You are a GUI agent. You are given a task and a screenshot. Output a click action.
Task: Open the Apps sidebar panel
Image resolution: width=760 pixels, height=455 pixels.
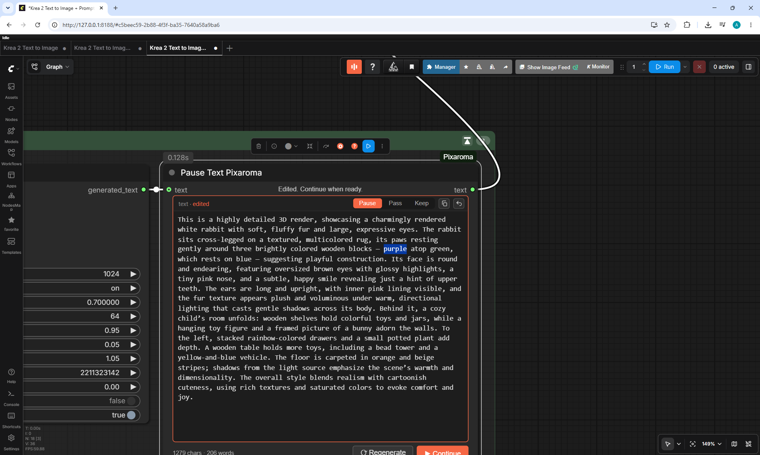(11, 179)
